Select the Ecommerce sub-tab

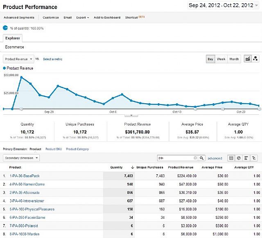coord(14,47)
